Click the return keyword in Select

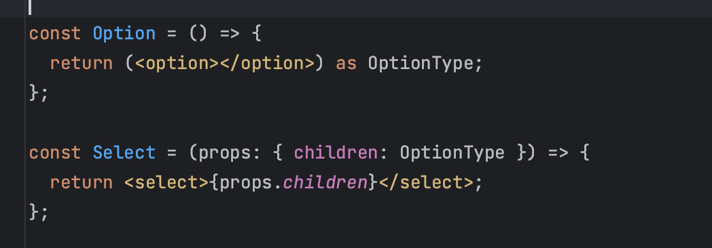(x=82, y=183)
